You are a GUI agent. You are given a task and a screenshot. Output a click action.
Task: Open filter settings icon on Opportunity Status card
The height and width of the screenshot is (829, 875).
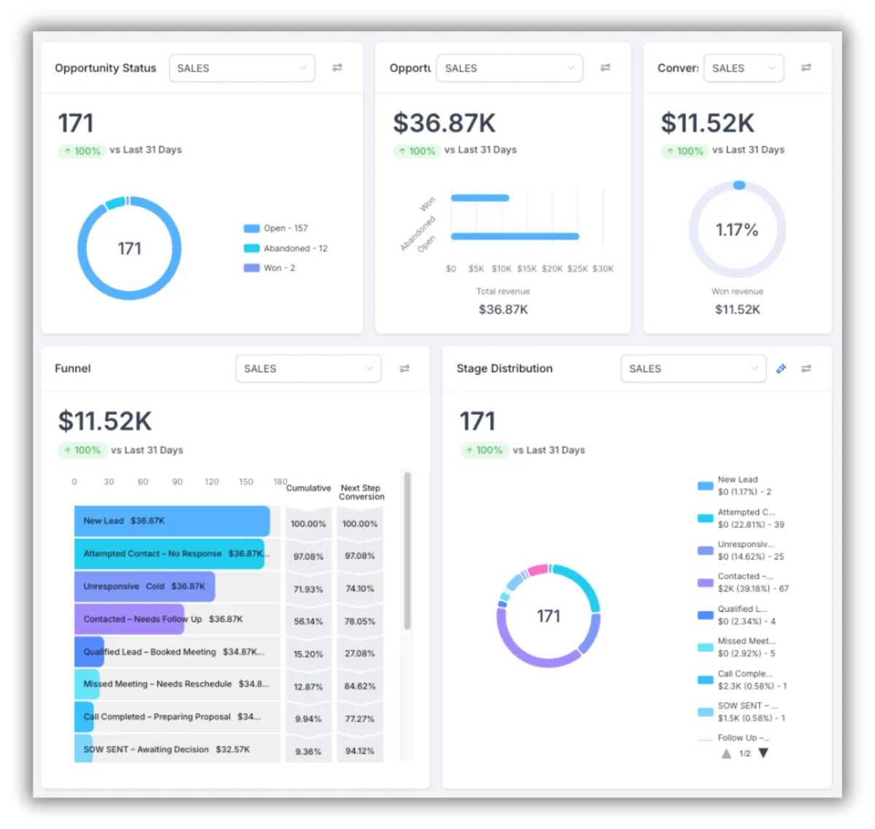[x=337, y=68]
